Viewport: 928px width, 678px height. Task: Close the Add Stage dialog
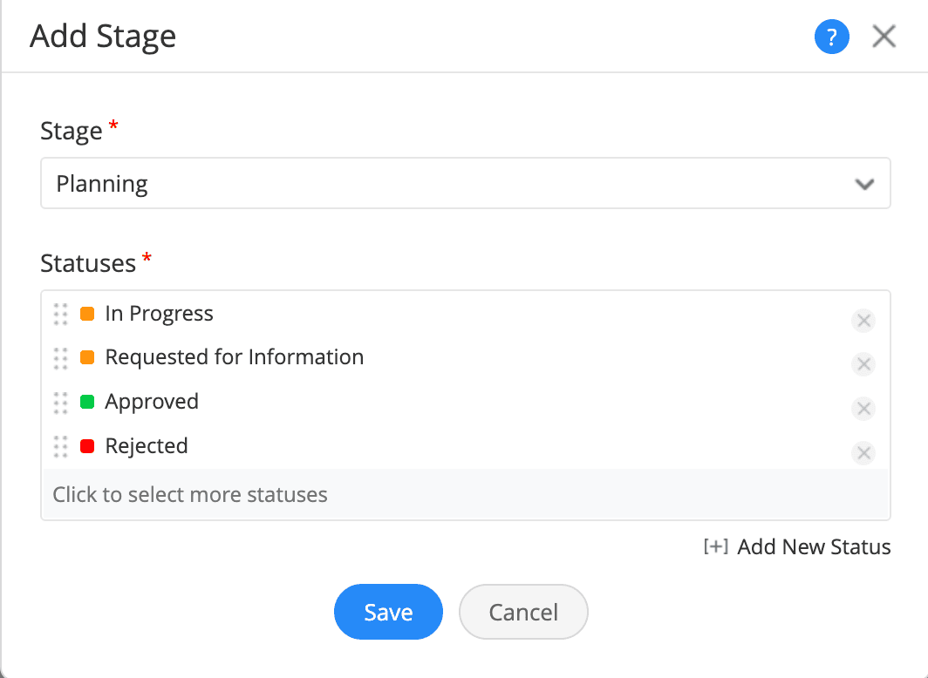[884, 37]
